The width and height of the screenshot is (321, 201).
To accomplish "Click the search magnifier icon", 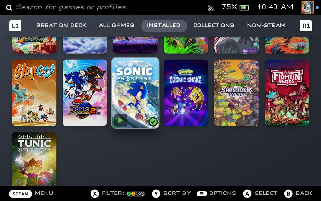I will tap(9, 8).
